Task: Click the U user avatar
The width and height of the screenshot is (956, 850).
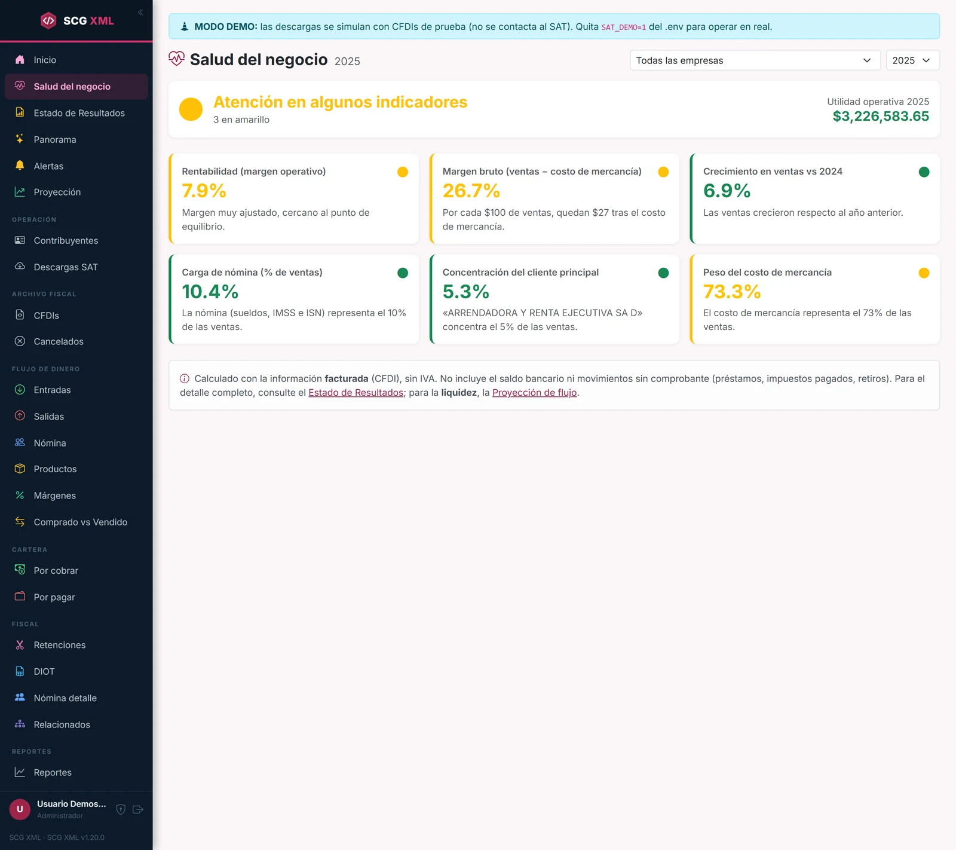Action: (x=20, y=809)
